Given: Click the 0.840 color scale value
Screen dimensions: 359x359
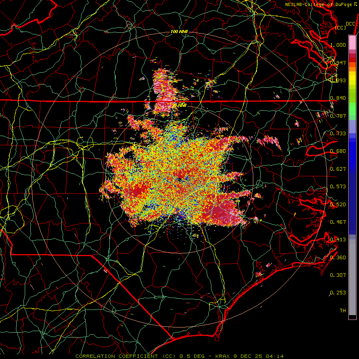Looking at the screenshot, I should point(338,98).
